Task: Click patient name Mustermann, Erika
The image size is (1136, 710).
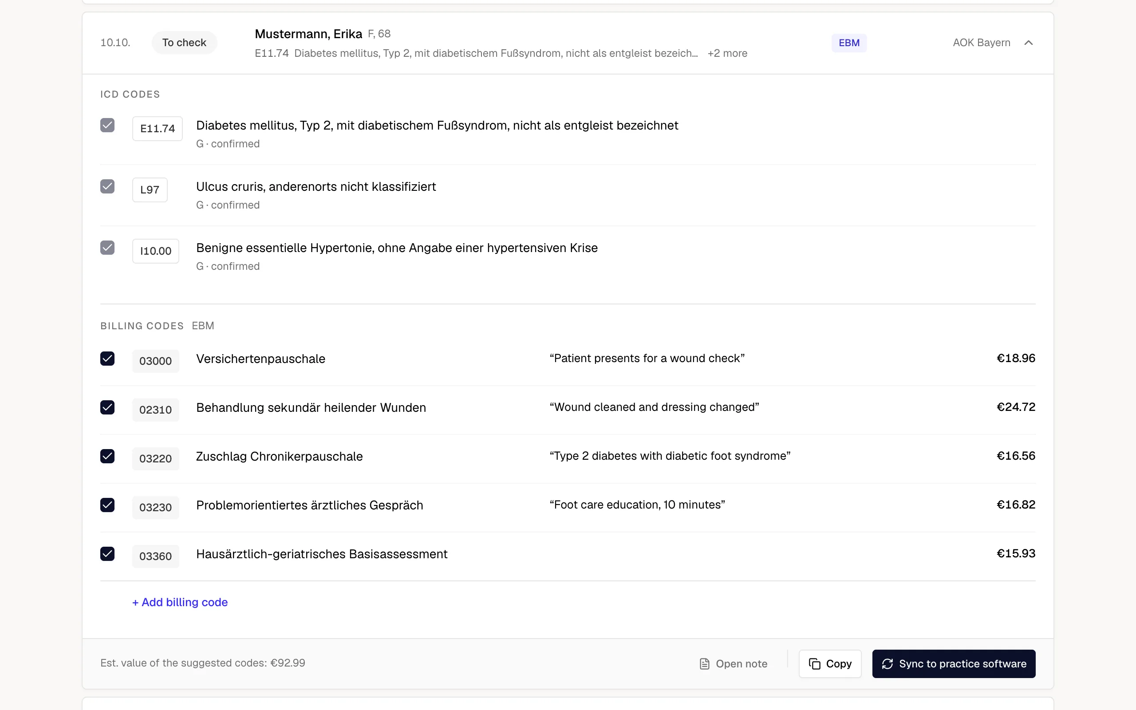Action: 308,34
